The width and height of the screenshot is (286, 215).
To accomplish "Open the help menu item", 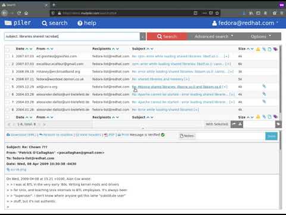I will click(87, 23).
